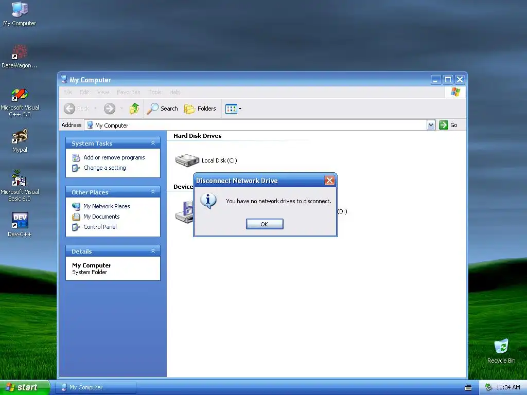Click the My Computer title bar icon
Viewport: 527px width, 395px height.
(64, 80)
